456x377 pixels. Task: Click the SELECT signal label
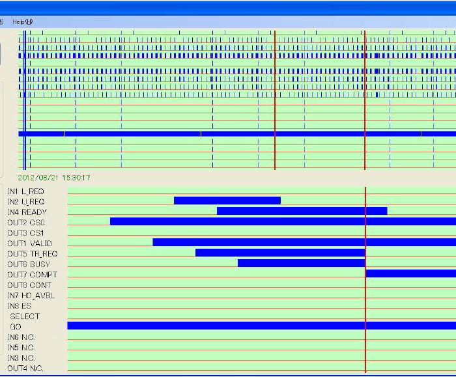[25, 316]
